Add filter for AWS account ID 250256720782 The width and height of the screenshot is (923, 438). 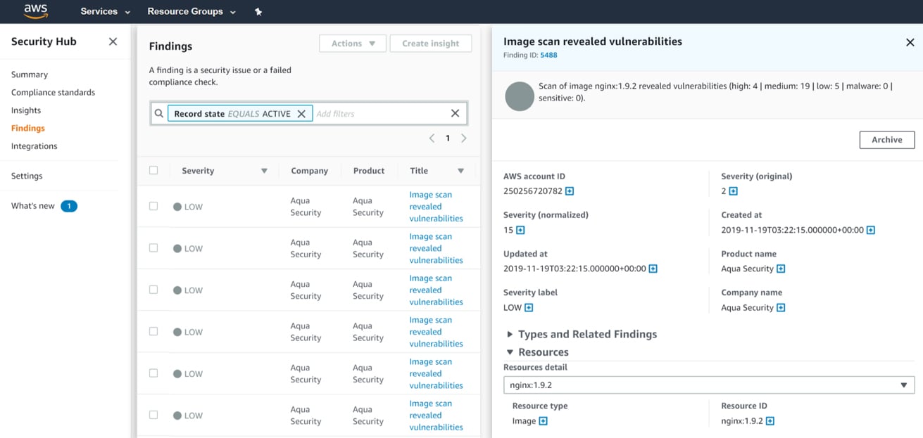click(570, 191)
